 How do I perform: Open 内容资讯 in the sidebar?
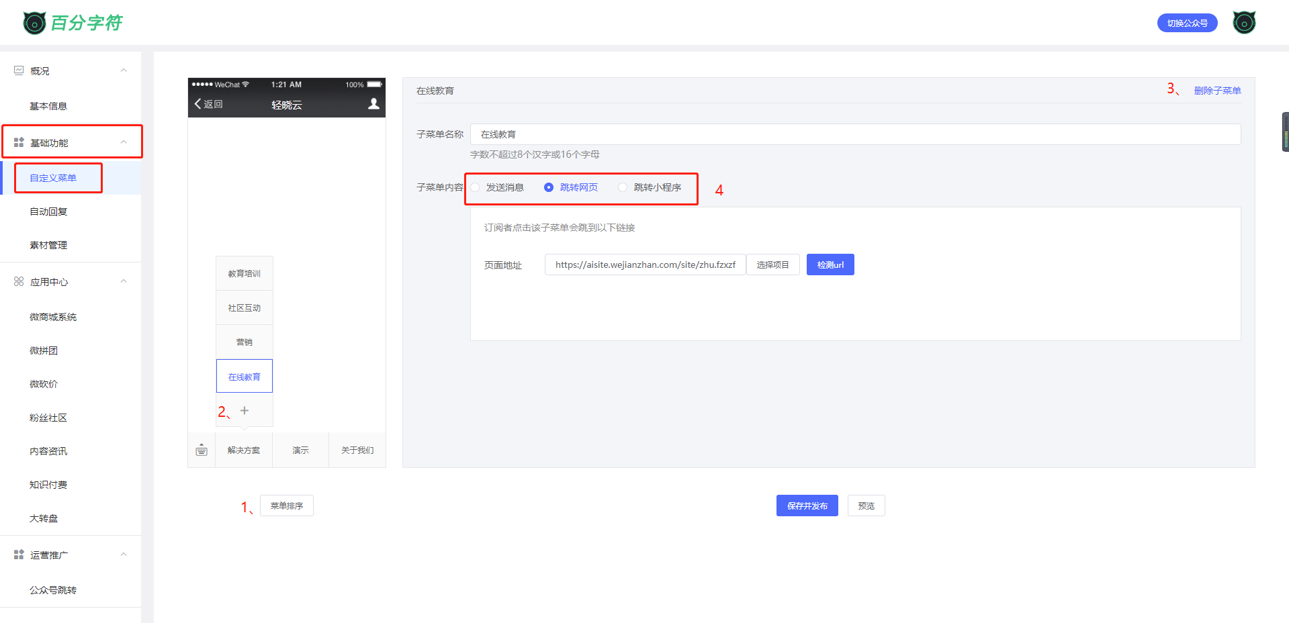(x=48, y=451)
